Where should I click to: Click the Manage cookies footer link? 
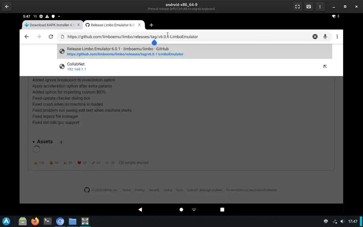[211, 190]
